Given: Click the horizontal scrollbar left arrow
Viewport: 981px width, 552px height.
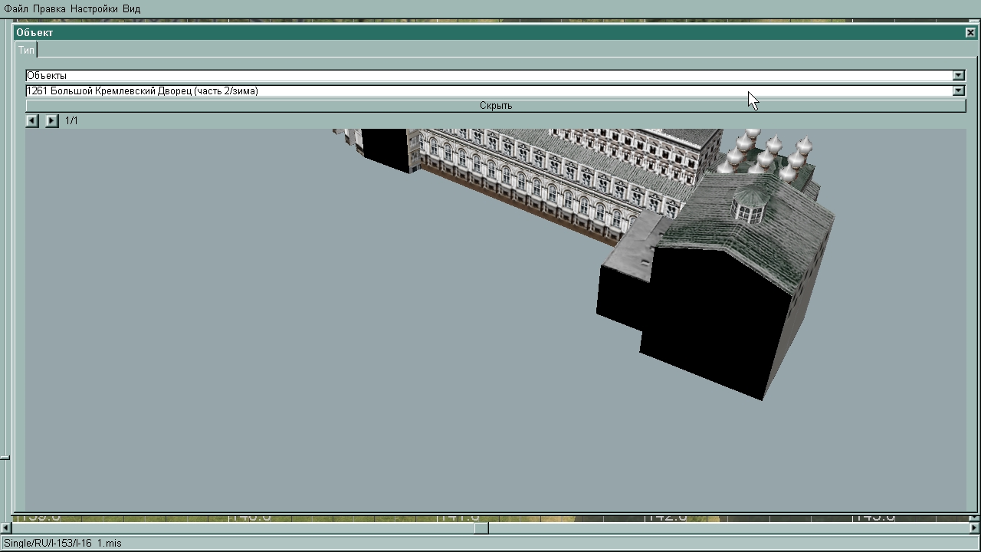Looking at the screenshot, I should (x=5, y=527).
